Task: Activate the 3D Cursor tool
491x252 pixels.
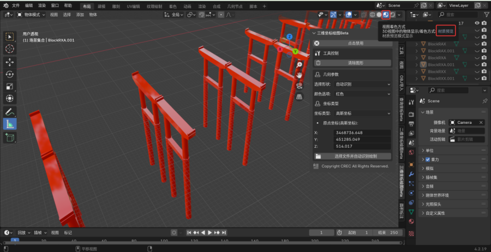Action: (x=10, y=49)
